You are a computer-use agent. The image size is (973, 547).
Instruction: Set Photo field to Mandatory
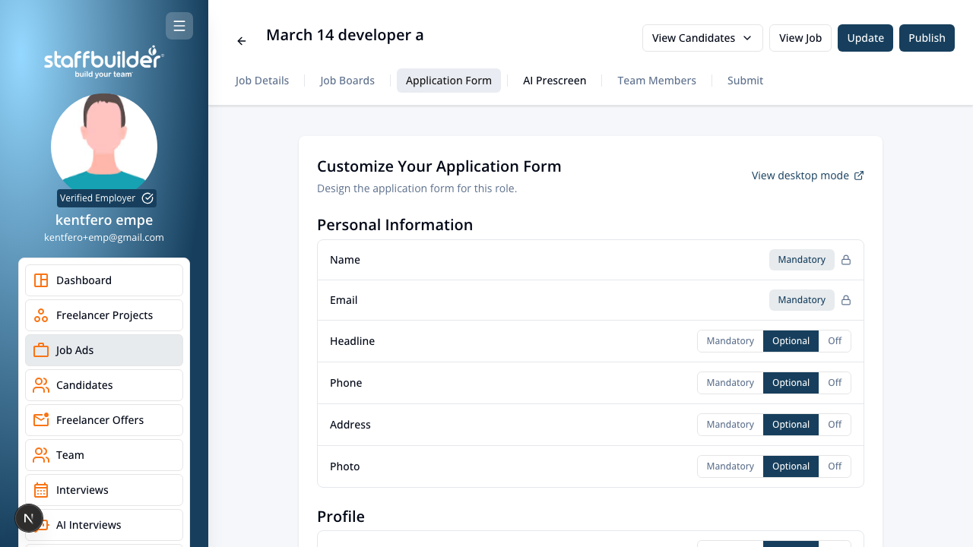pos(731,466)
